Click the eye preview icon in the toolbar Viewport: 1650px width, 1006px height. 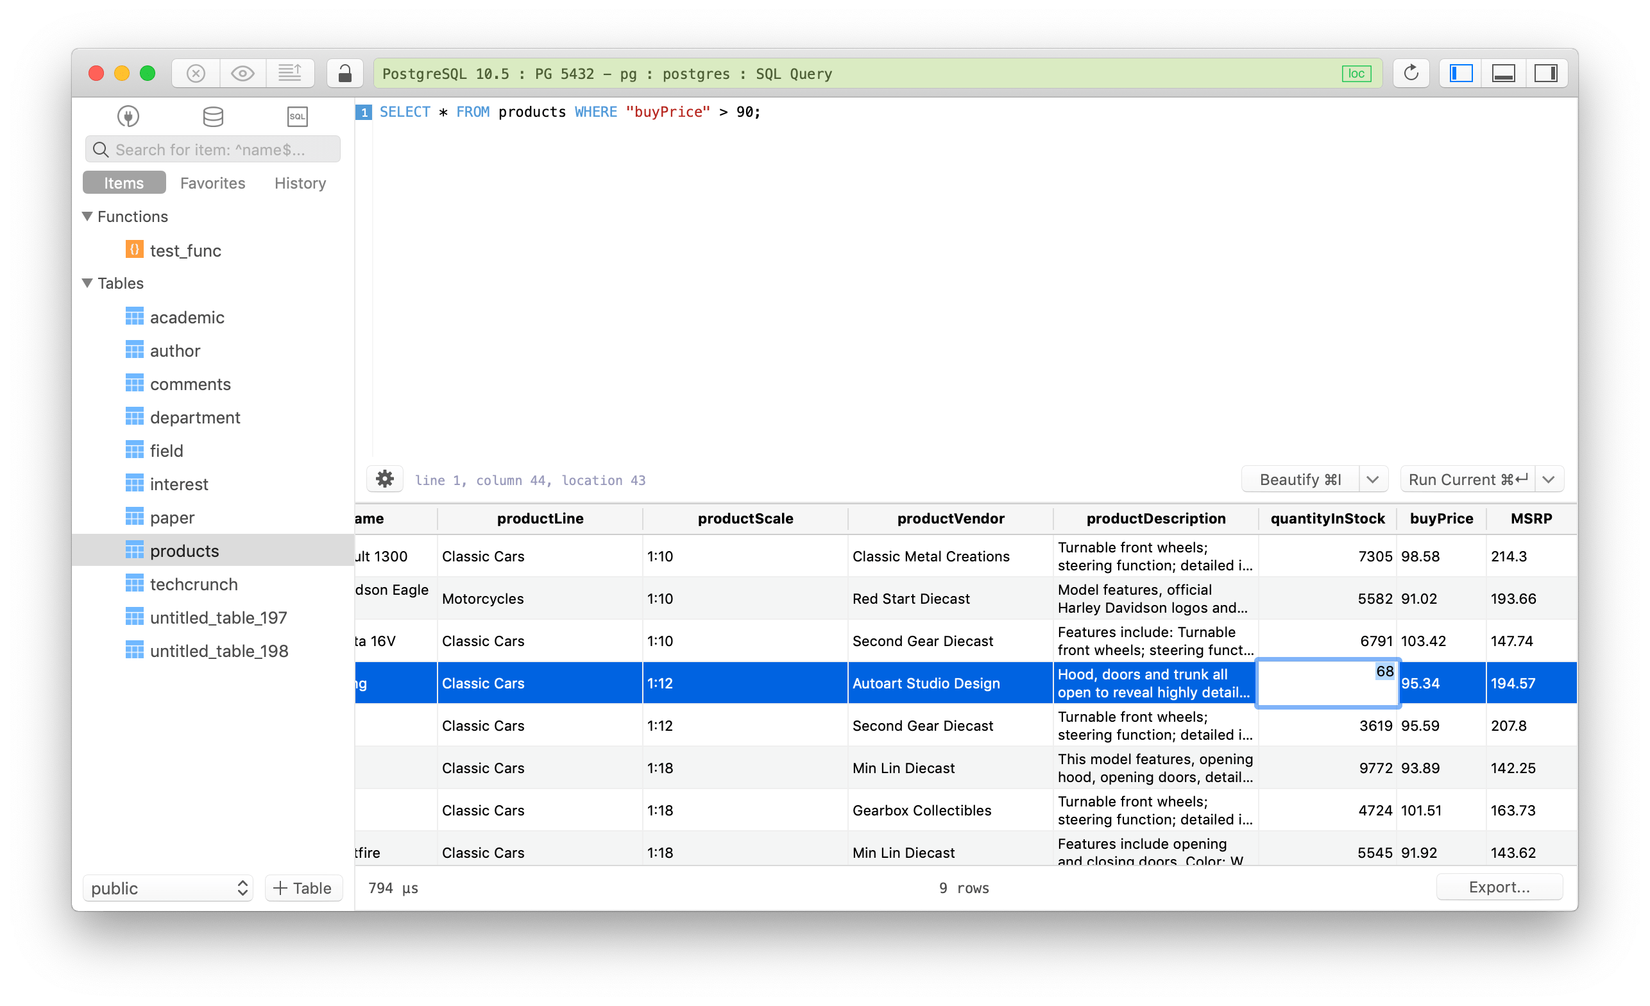[242, 73]
